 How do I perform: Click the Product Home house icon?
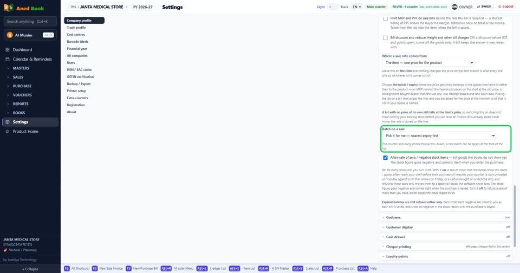[x=8, y=132]
